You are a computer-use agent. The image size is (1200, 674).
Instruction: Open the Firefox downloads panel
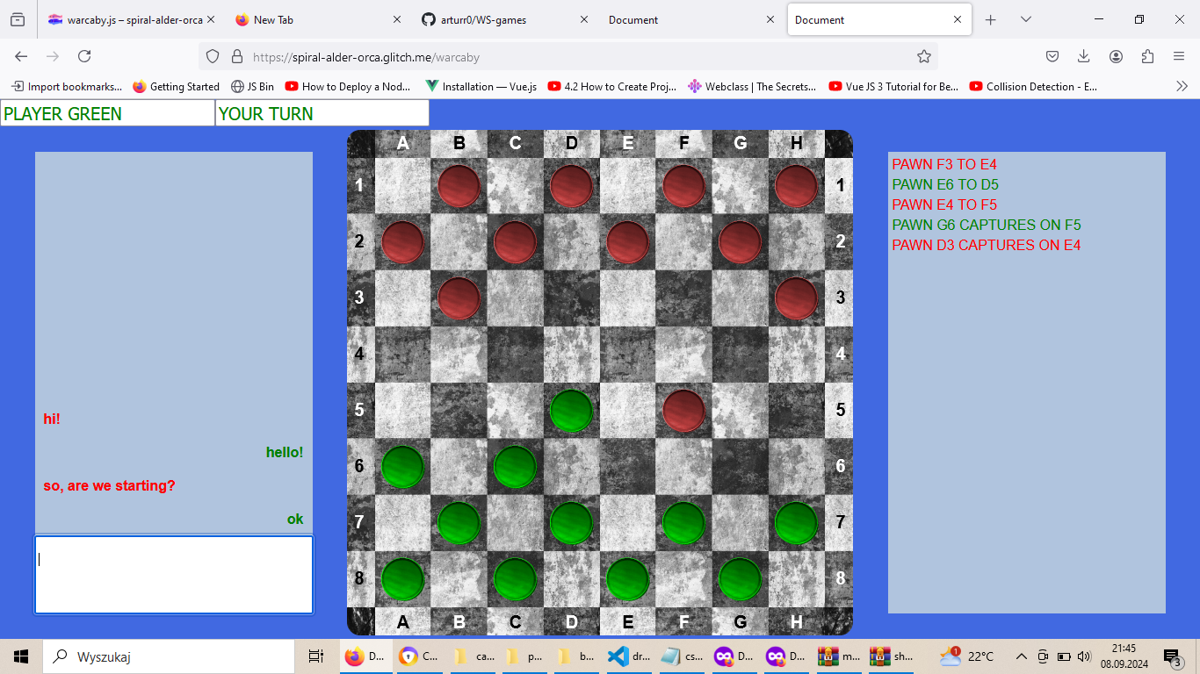point(1084,56)
